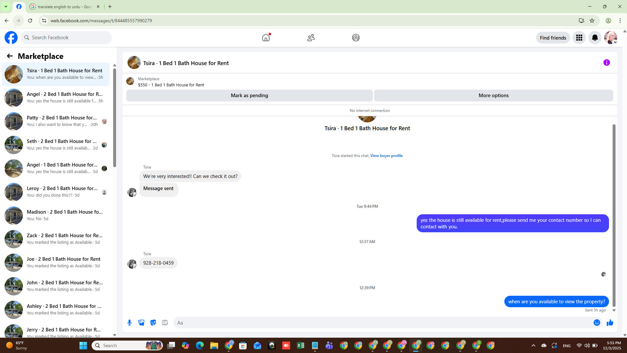The height and width of the screenshot is (353, 627).
Task: Go to the Home feed icon
Action: [266, 38]
